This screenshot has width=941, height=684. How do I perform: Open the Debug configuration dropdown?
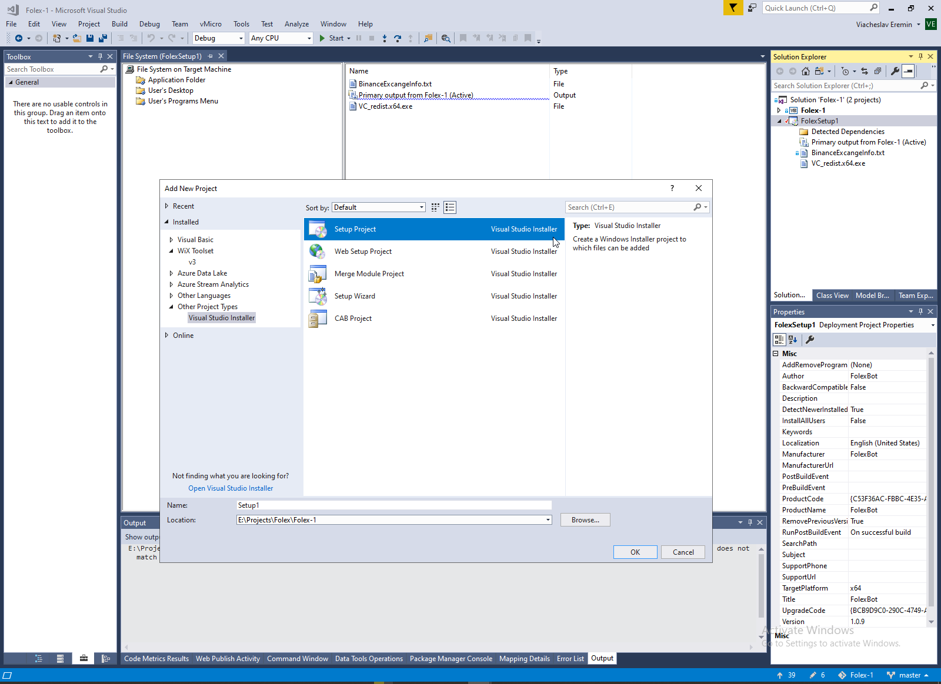(218, 38)
